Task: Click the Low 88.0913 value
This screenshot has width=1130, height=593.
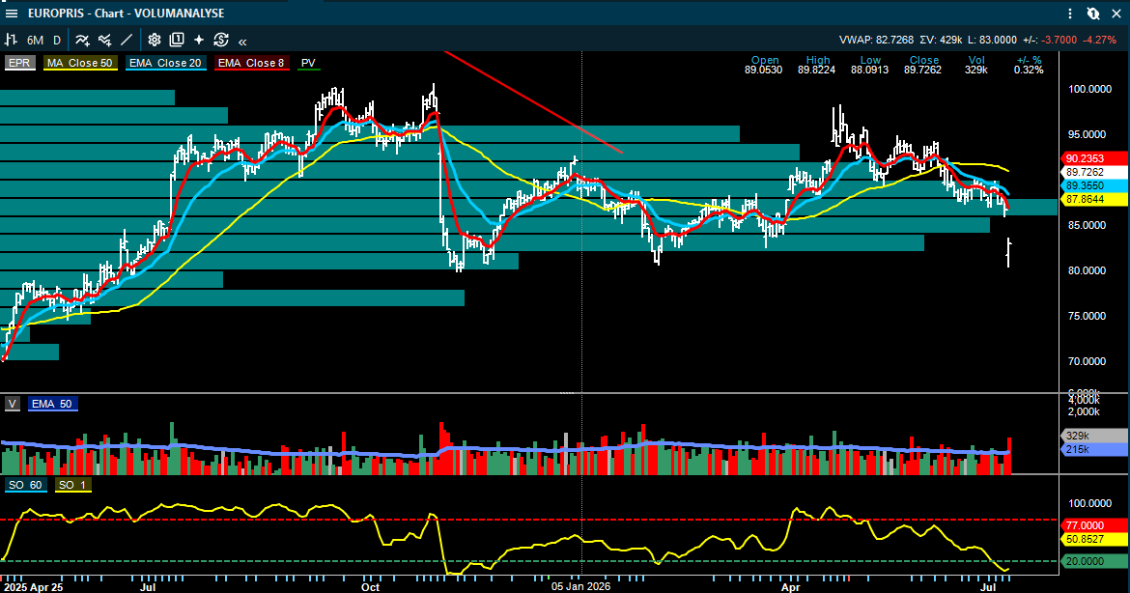Action: coord(870,70)
